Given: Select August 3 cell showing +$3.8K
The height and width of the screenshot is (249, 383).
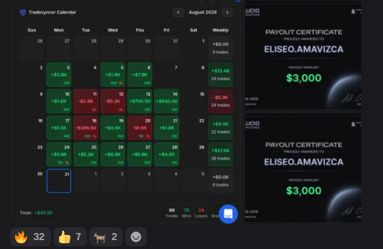Looking at the screenshot, I should [59, 75].
